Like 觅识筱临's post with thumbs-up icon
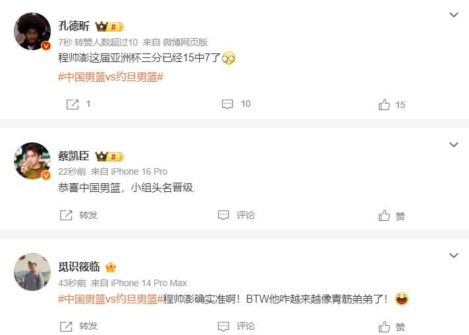The width and height of the screenshot is (469, 335). (x=384, y=326)
